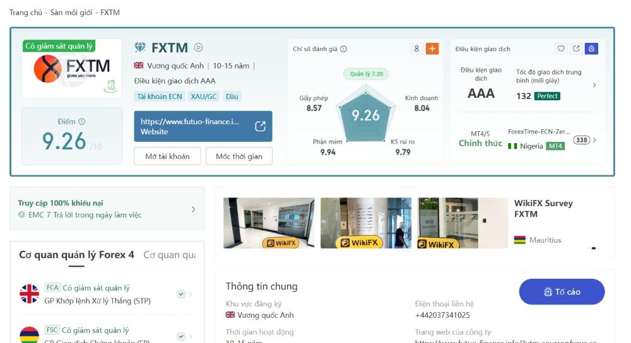This screenshot has width=631, height=343.
Task: Go to Sàn môi giới breadcrumb
Action: pos(72,13)
